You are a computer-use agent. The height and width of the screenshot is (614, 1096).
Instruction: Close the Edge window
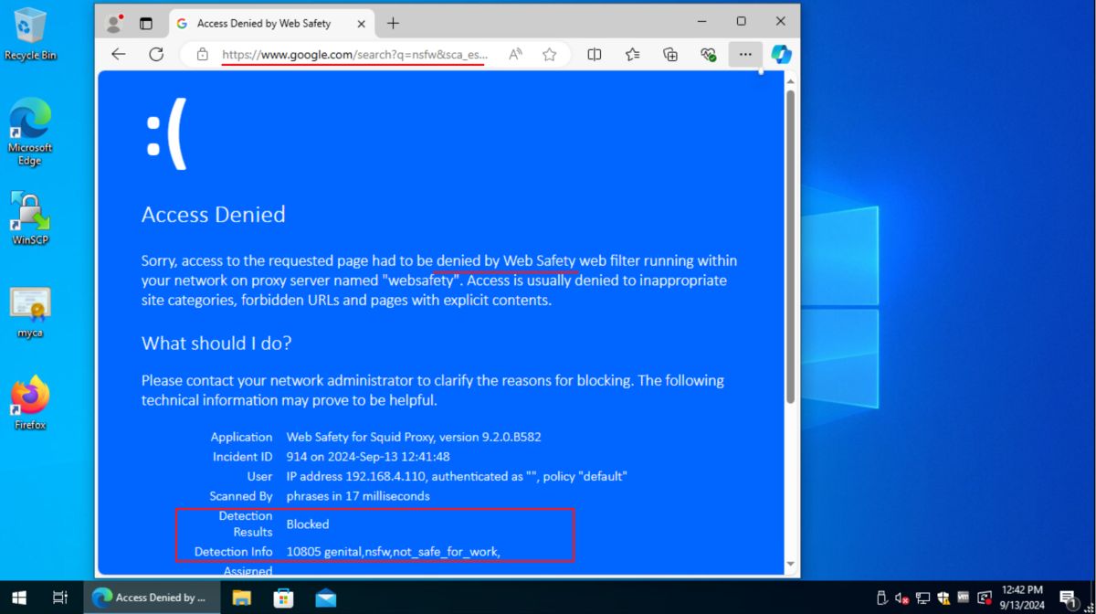[x=781, y=21]
